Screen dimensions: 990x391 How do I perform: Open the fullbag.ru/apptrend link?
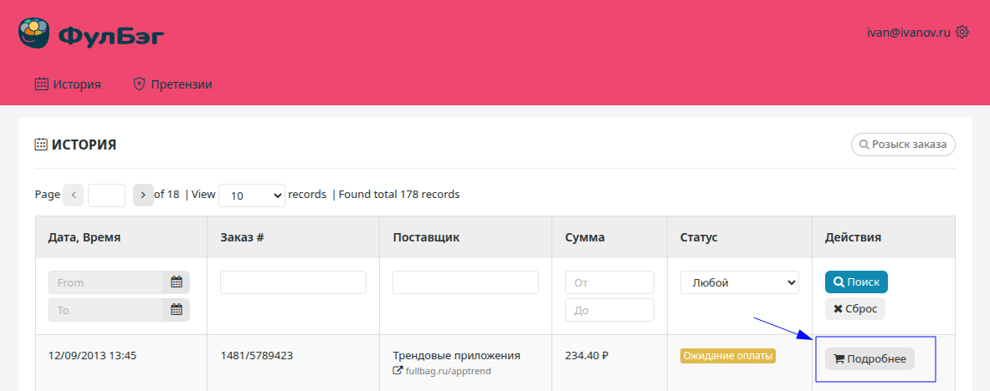click(448, 370)
